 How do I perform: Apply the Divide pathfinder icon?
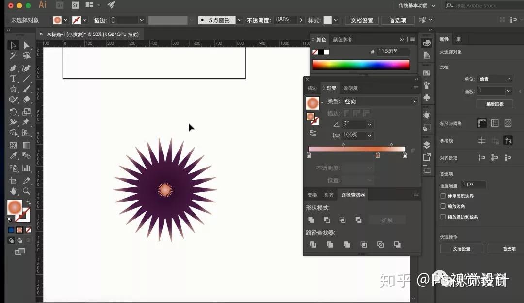coord(313,244)
